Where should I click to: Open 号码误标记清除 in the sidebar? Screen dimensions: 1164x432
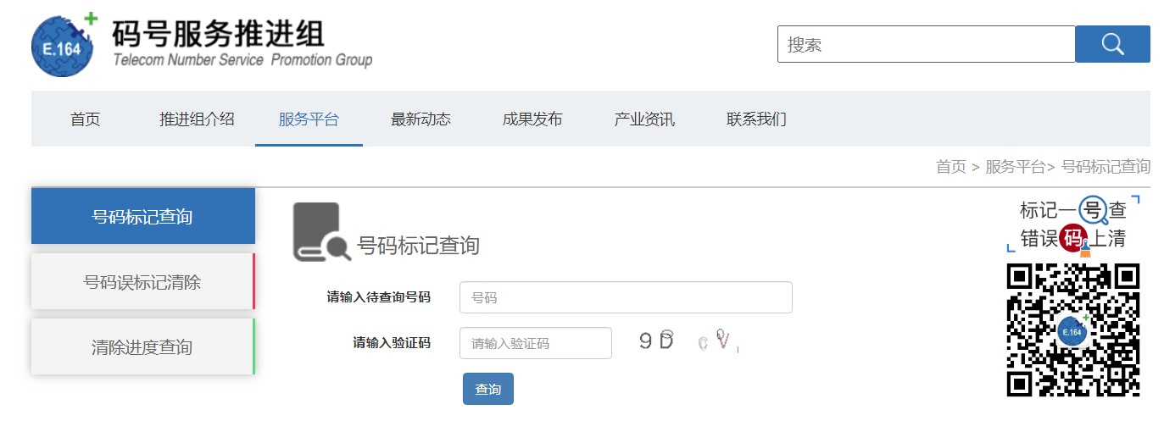pos(143,281)
